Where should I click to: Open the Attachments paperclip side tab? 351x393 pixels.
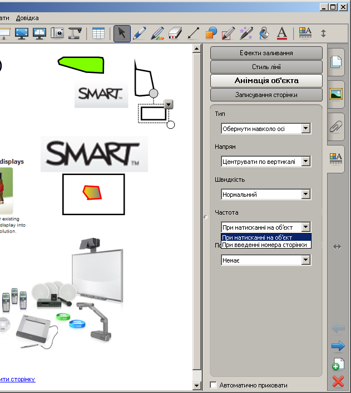pyautogui.click(x=336, y=127)
